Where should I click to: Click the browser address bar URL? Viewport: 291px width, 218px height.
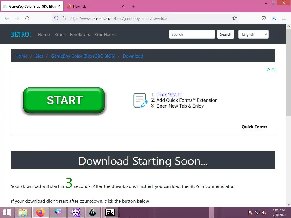tap(119, 18)
